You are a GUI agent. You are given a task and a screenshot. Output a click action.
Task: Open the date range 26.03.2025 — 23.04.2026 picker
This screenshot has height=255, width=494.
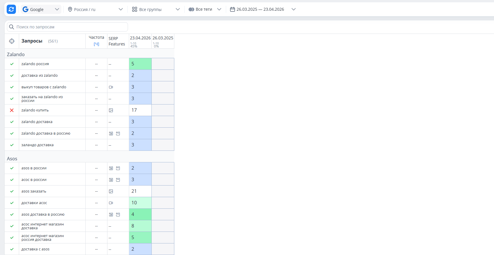(x=263, y=9)
